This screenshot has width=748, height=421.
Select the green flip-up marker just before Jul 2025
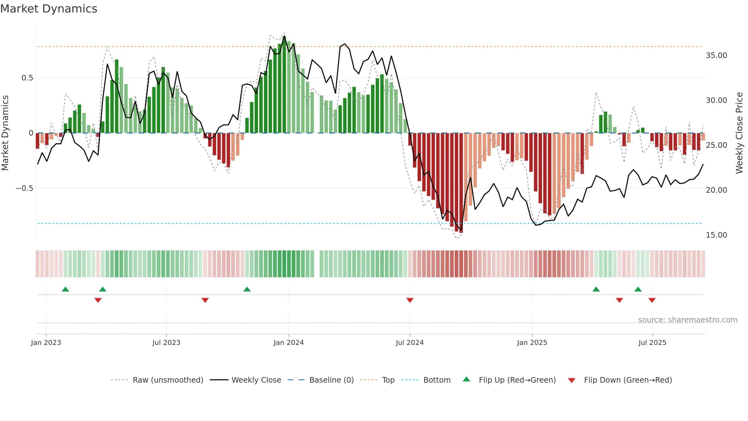638,289
